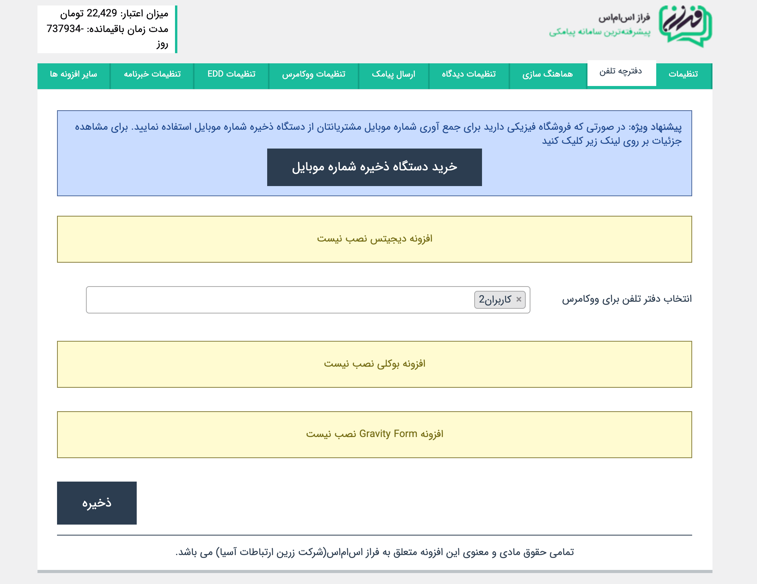Click the فراز اس‌ام‌اس title text
The height and width of the screenshot is (584, 757).
[624, 18]
